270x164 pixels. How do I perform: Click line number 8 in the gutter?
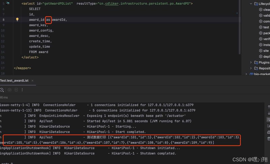pos(3,20)
